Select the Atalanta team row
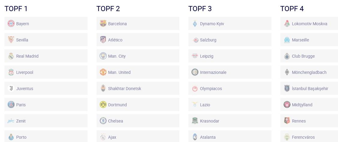Viewport: 338px width, 142px height. [230, 136]
